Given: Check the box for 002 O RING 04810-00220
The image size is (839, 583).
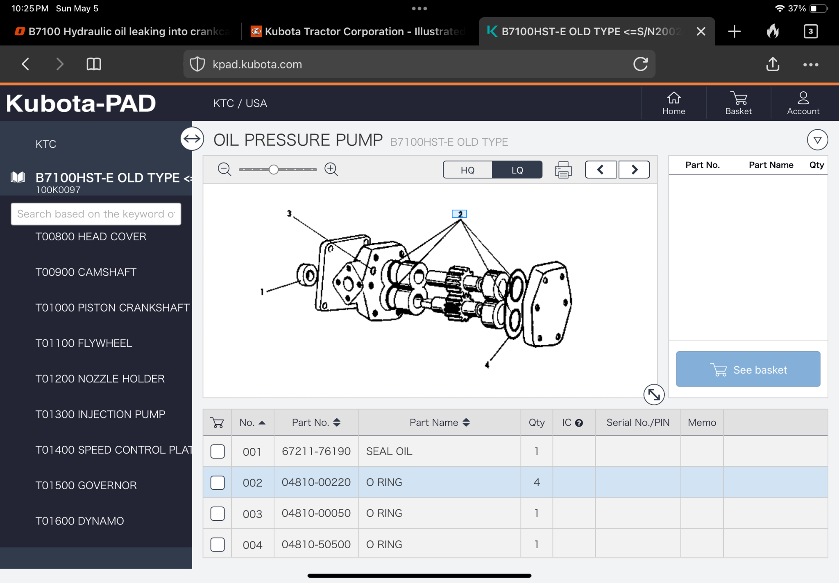Looking at the screenshot, I should click(x=218, y=483).
